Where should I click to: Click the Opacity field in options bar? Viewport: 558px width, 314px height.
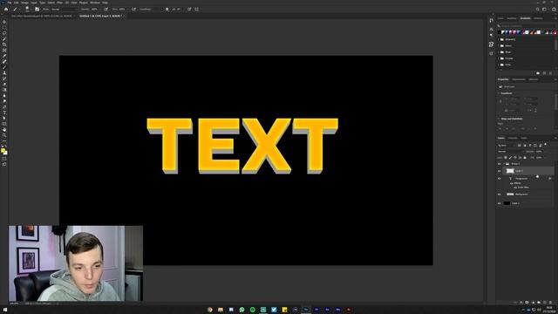(95, 10)
